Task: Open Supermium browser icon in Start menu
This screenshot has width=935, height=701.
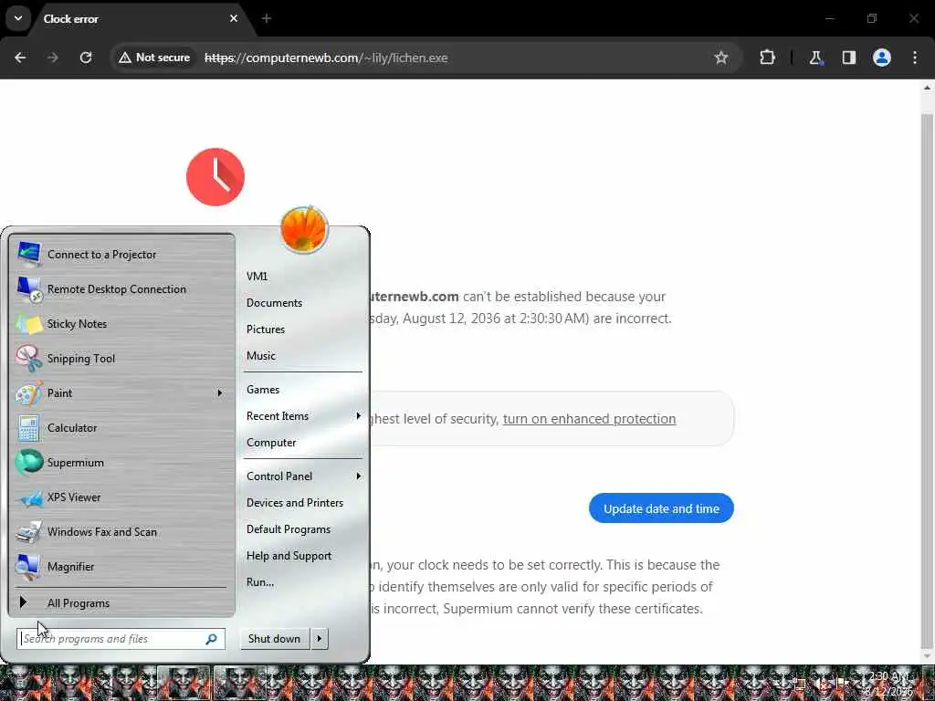Action: 28,463
